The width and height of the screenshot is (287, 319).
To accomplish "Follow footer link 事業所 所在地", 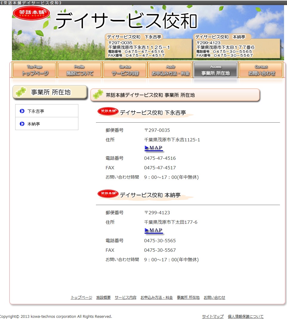I will [188, 298].
